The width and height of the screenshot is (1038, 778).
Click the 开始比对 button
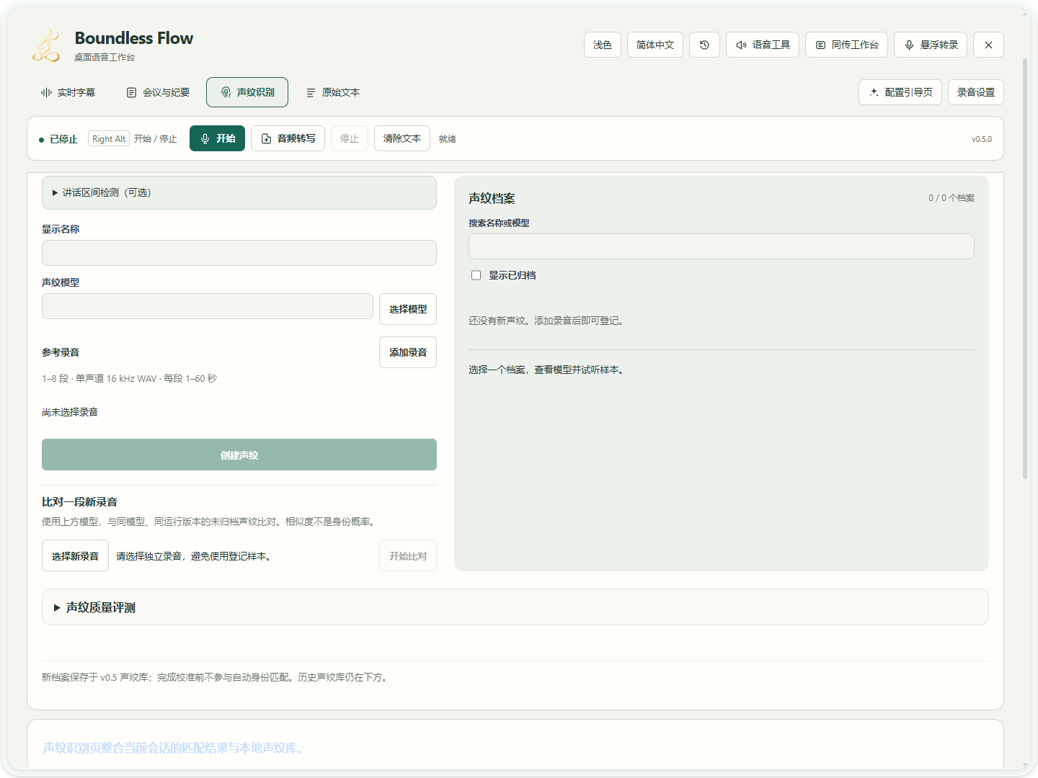[408, 555]
